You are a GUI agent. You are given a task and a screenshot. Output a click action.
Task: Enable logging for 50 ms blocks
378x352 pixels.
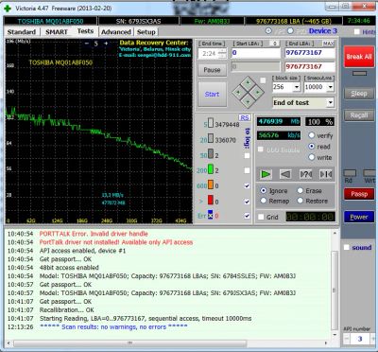(x=247, y=155)
